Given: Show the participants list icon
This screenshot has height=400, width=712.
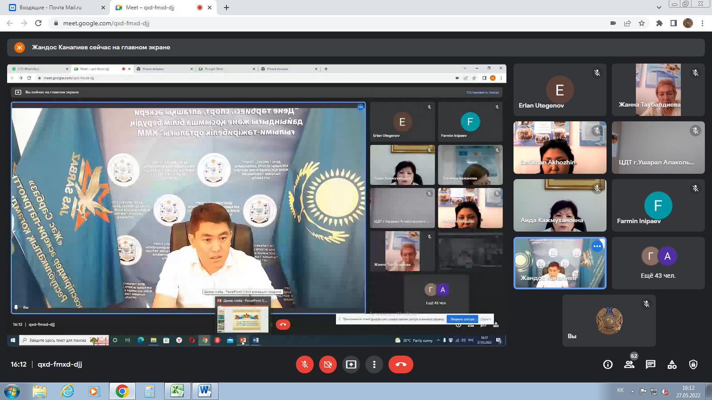Looking at the screenshot, I should coord(629,364).
